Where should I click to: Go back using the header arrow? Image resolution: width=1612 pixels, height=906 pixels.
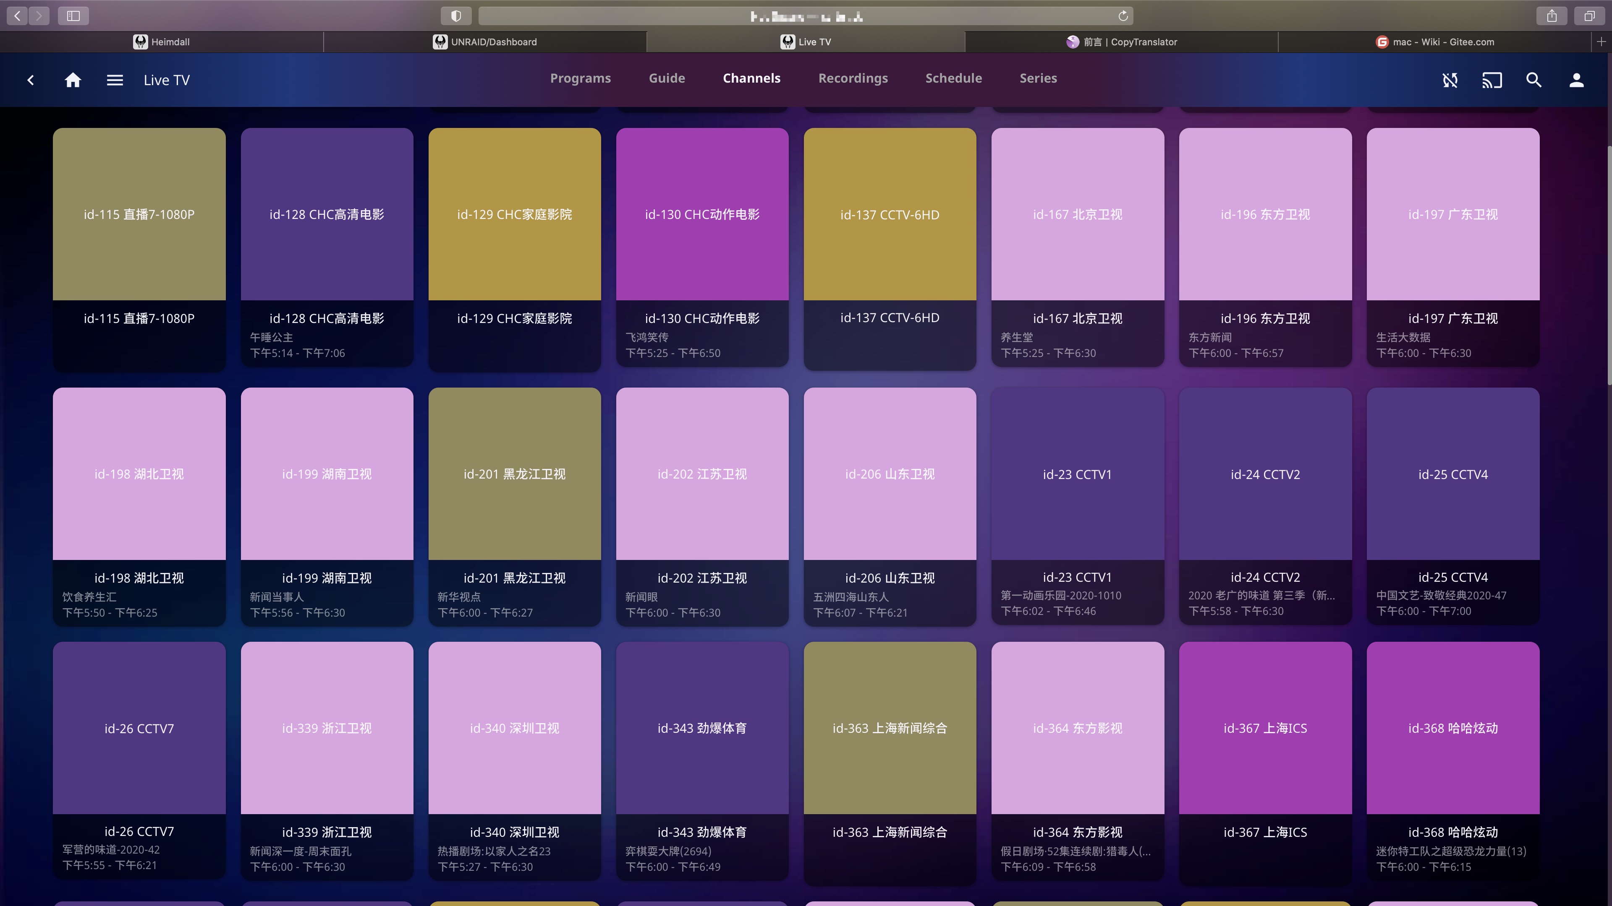click(31, 80)
